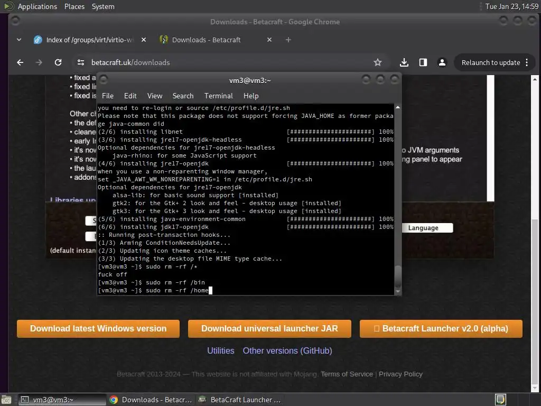Click Chrome window menu icon in title bar
Image resolution: width=541 pixels, height=406 pixels.
point(15,21)
